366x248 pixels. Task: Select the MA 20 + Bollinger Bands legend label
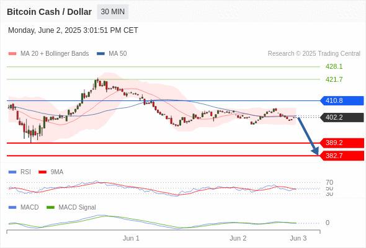[x=55, y=54]
